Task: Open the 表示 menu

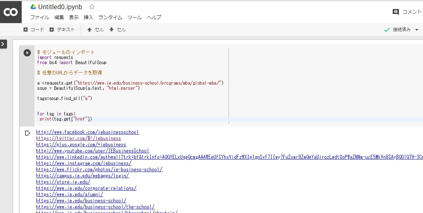Action: pyautogui.click(x=74, y=18)
